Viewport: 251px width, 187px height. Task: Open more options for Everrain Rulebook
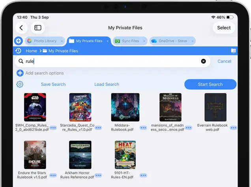click(x=233, y=128)
